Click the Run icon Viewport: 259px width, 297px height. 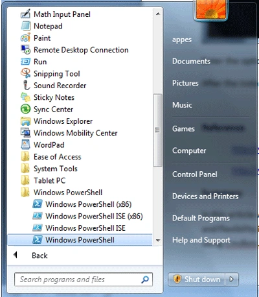point(25,62)
